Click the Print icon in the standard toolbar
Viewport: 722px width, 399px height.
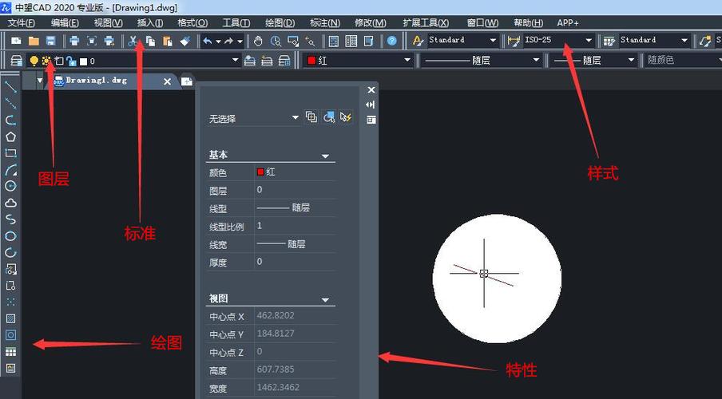(x=74, y=41)
